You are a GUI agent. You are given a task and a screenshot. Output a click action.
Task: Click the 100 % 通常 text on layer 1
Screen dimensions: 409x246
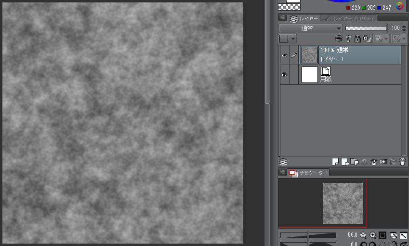(x=334, y=50)
